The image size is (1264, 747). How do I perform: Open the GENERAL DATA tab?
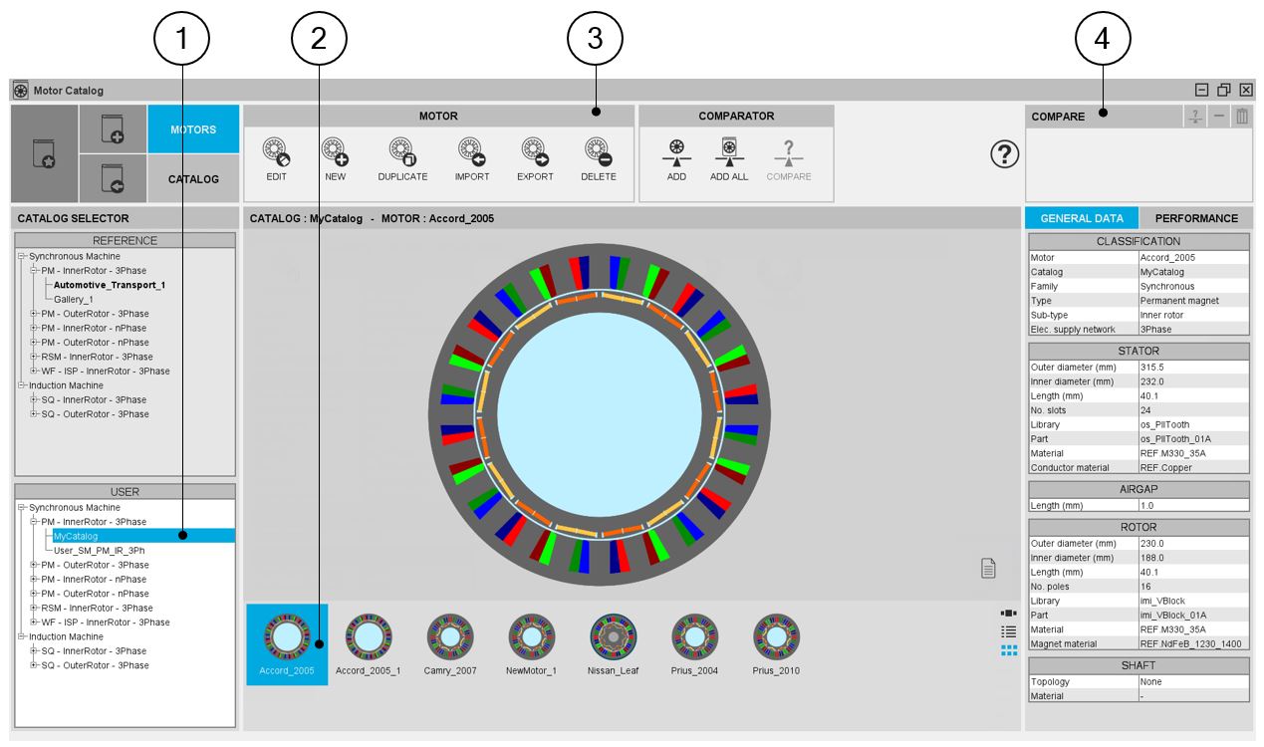click(x=1082, y=218)
